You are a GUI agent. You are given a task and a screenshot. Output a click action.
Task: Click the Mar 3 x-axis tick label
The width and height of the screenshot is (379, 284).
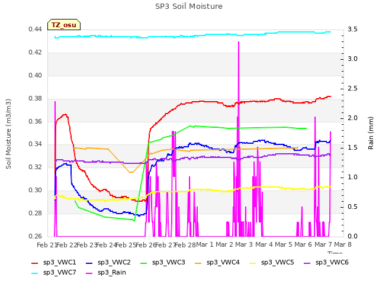[244, 244]
